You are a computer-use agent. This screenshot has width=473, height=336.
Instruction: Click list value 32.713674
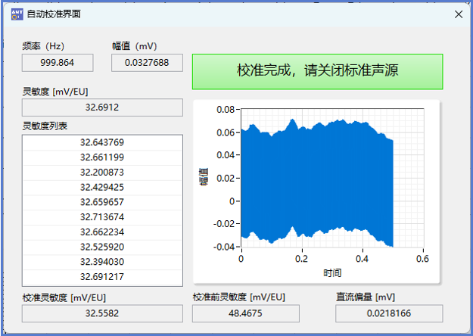(x=102, y=217)
